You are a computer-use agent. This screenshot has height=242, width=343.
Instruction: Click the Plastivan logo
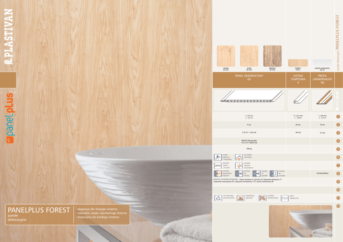8,36
